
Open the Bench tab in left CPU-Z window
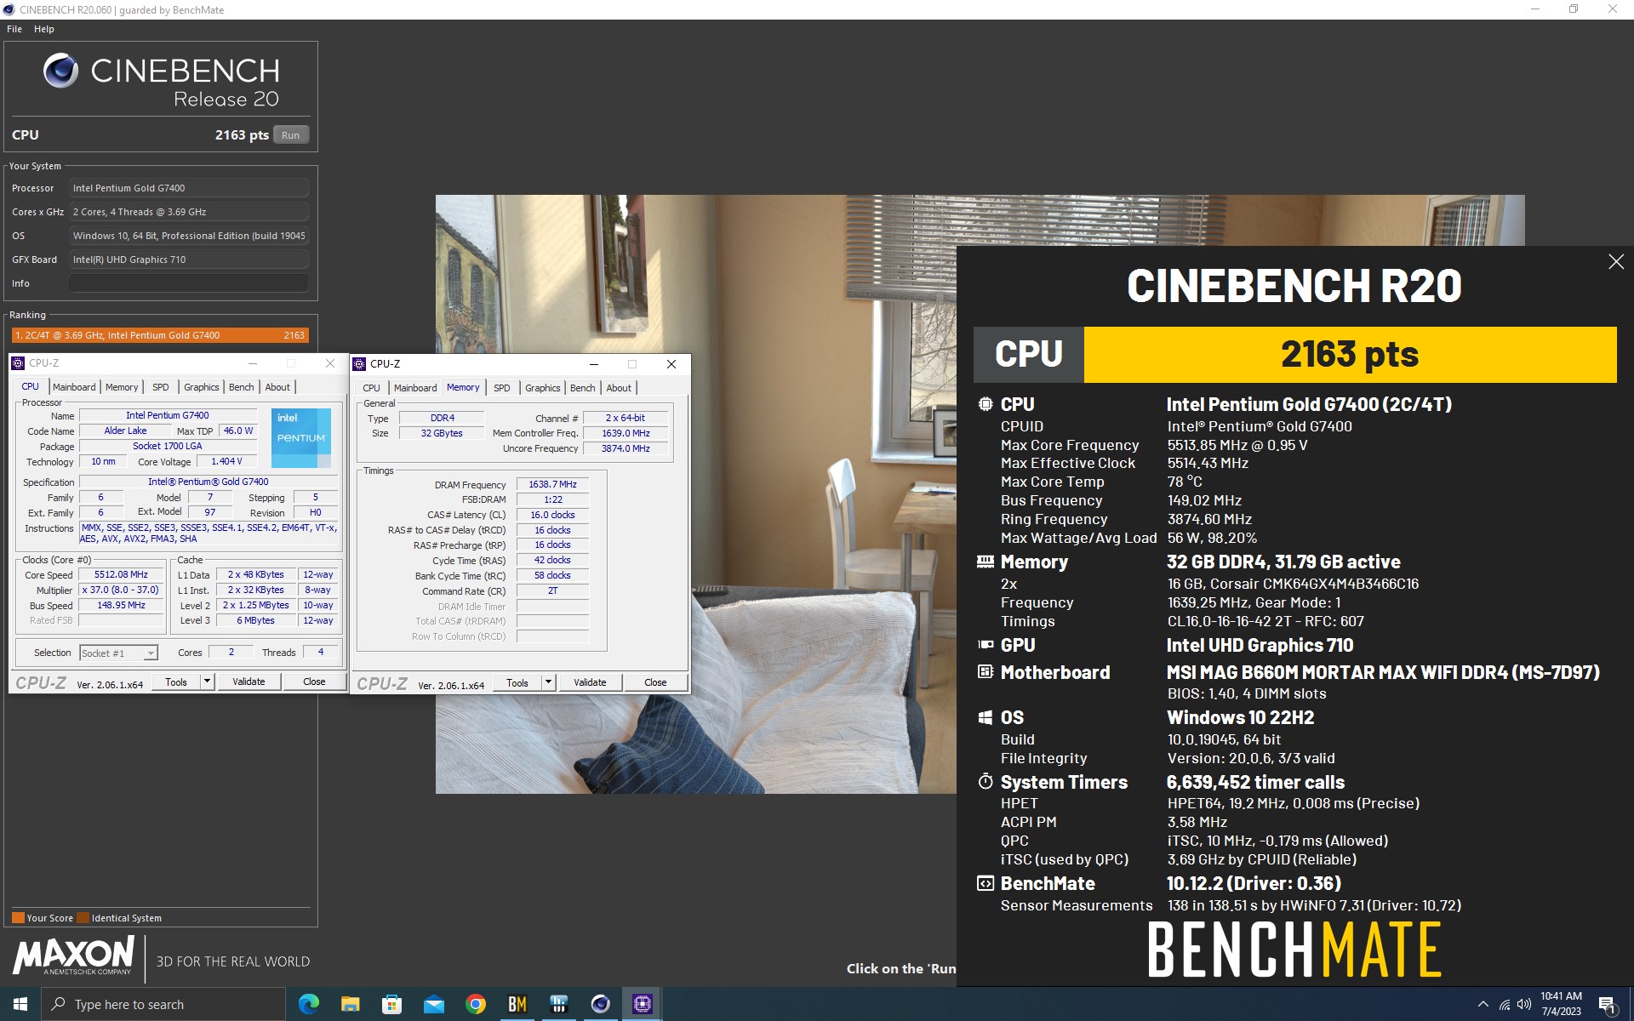pos(242,387)
